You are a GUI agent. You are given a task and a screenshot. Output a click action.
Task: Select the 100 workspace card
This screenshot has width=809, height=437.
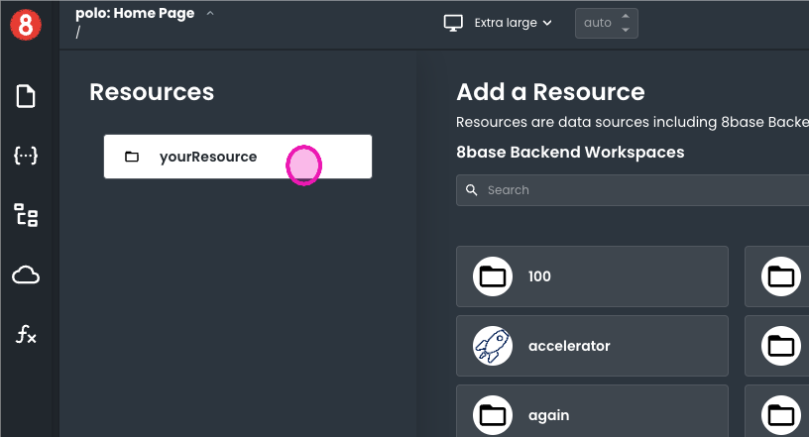(592, 276)
